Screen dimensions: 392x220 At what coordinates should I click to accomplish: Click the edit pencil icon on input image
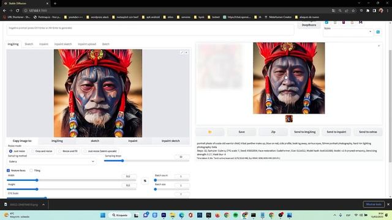pos(182,53)
